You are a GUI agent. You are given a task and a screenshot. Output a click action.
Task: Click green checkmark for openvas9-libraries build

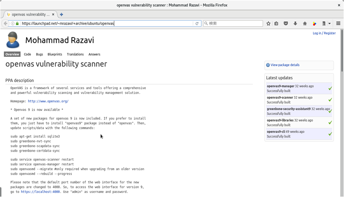coord(330,123)
